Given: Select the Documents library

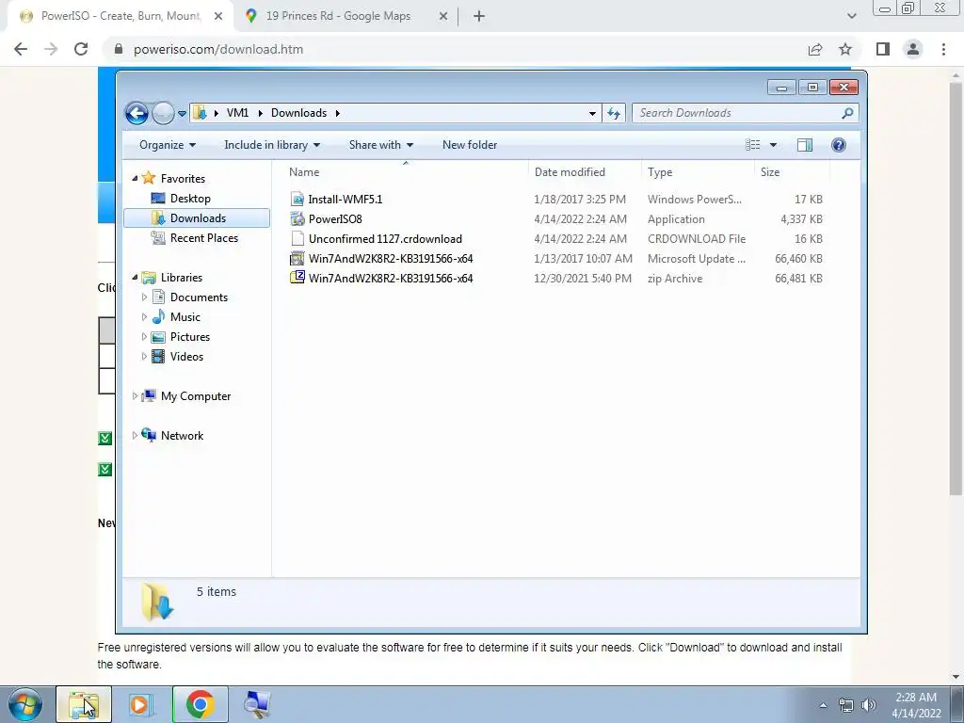Looking at the screenshot, I should pyautogui.click(x=200, y=297).
